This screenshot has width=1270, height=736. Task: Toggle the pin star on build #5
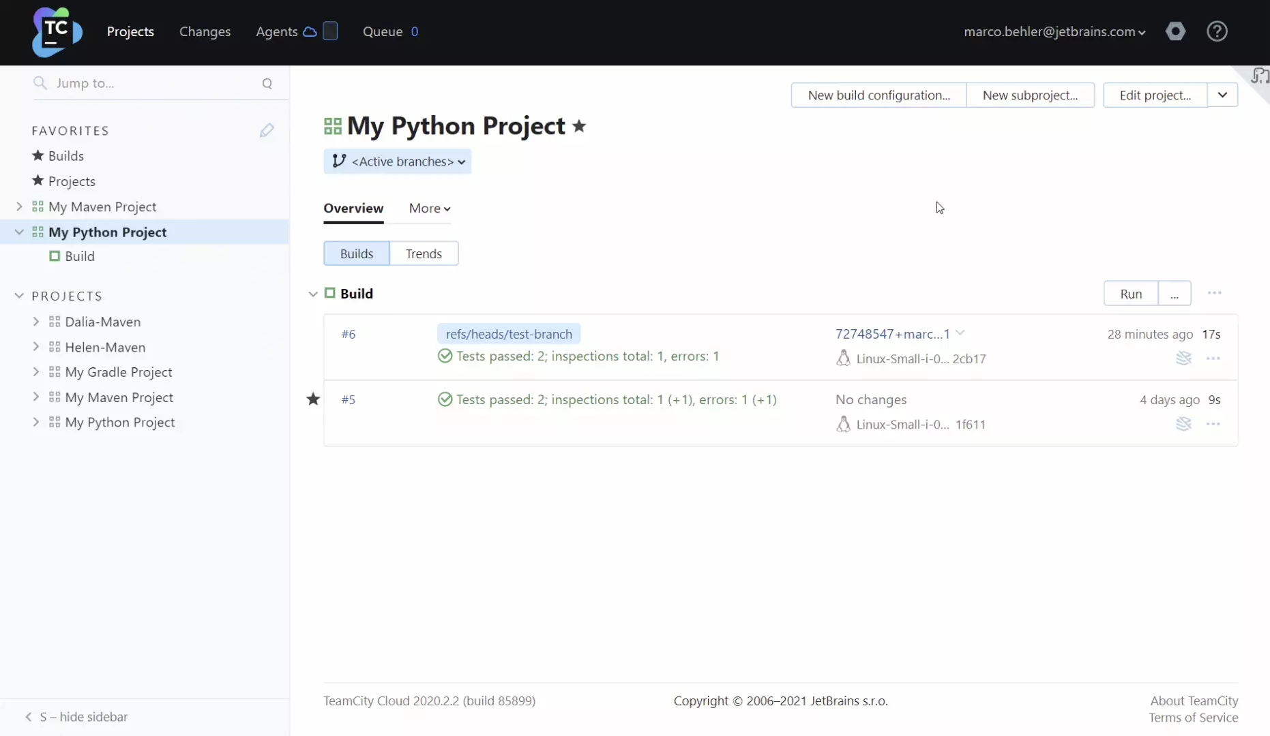313,399
